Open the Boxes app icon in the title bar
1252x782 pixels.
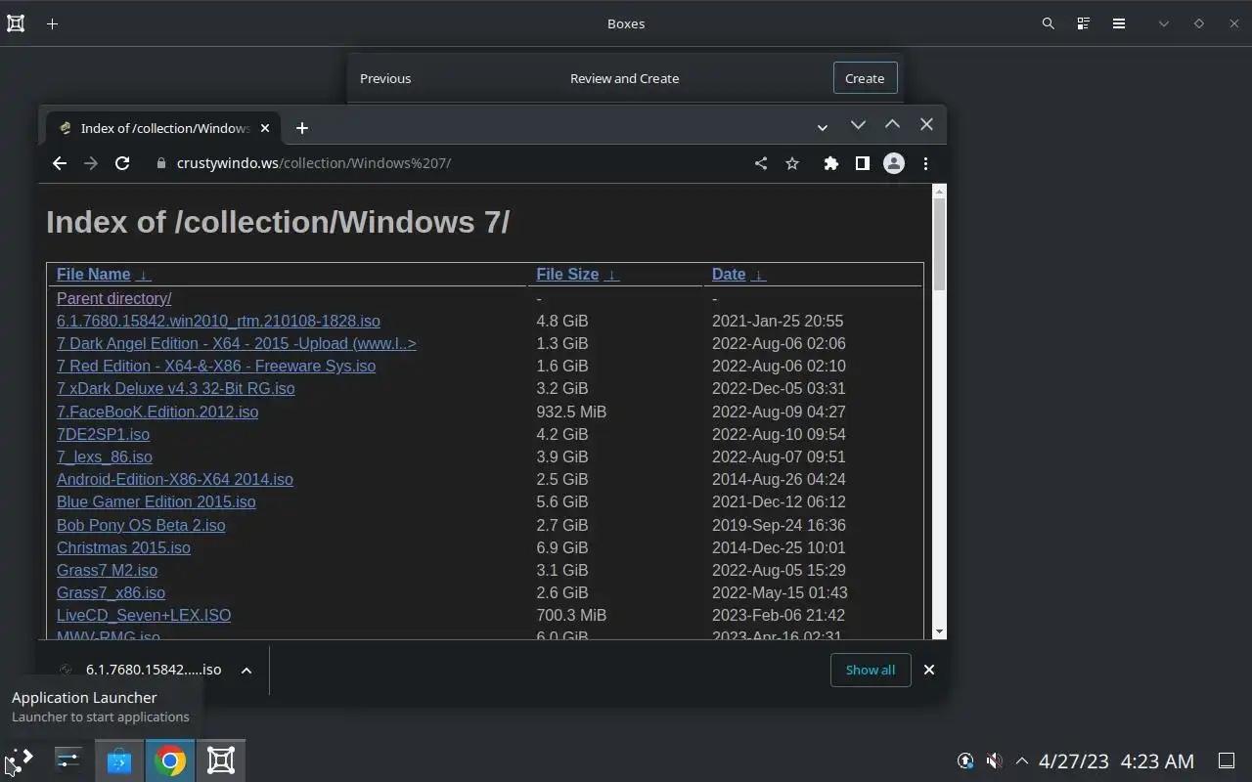tap(16, 23)
